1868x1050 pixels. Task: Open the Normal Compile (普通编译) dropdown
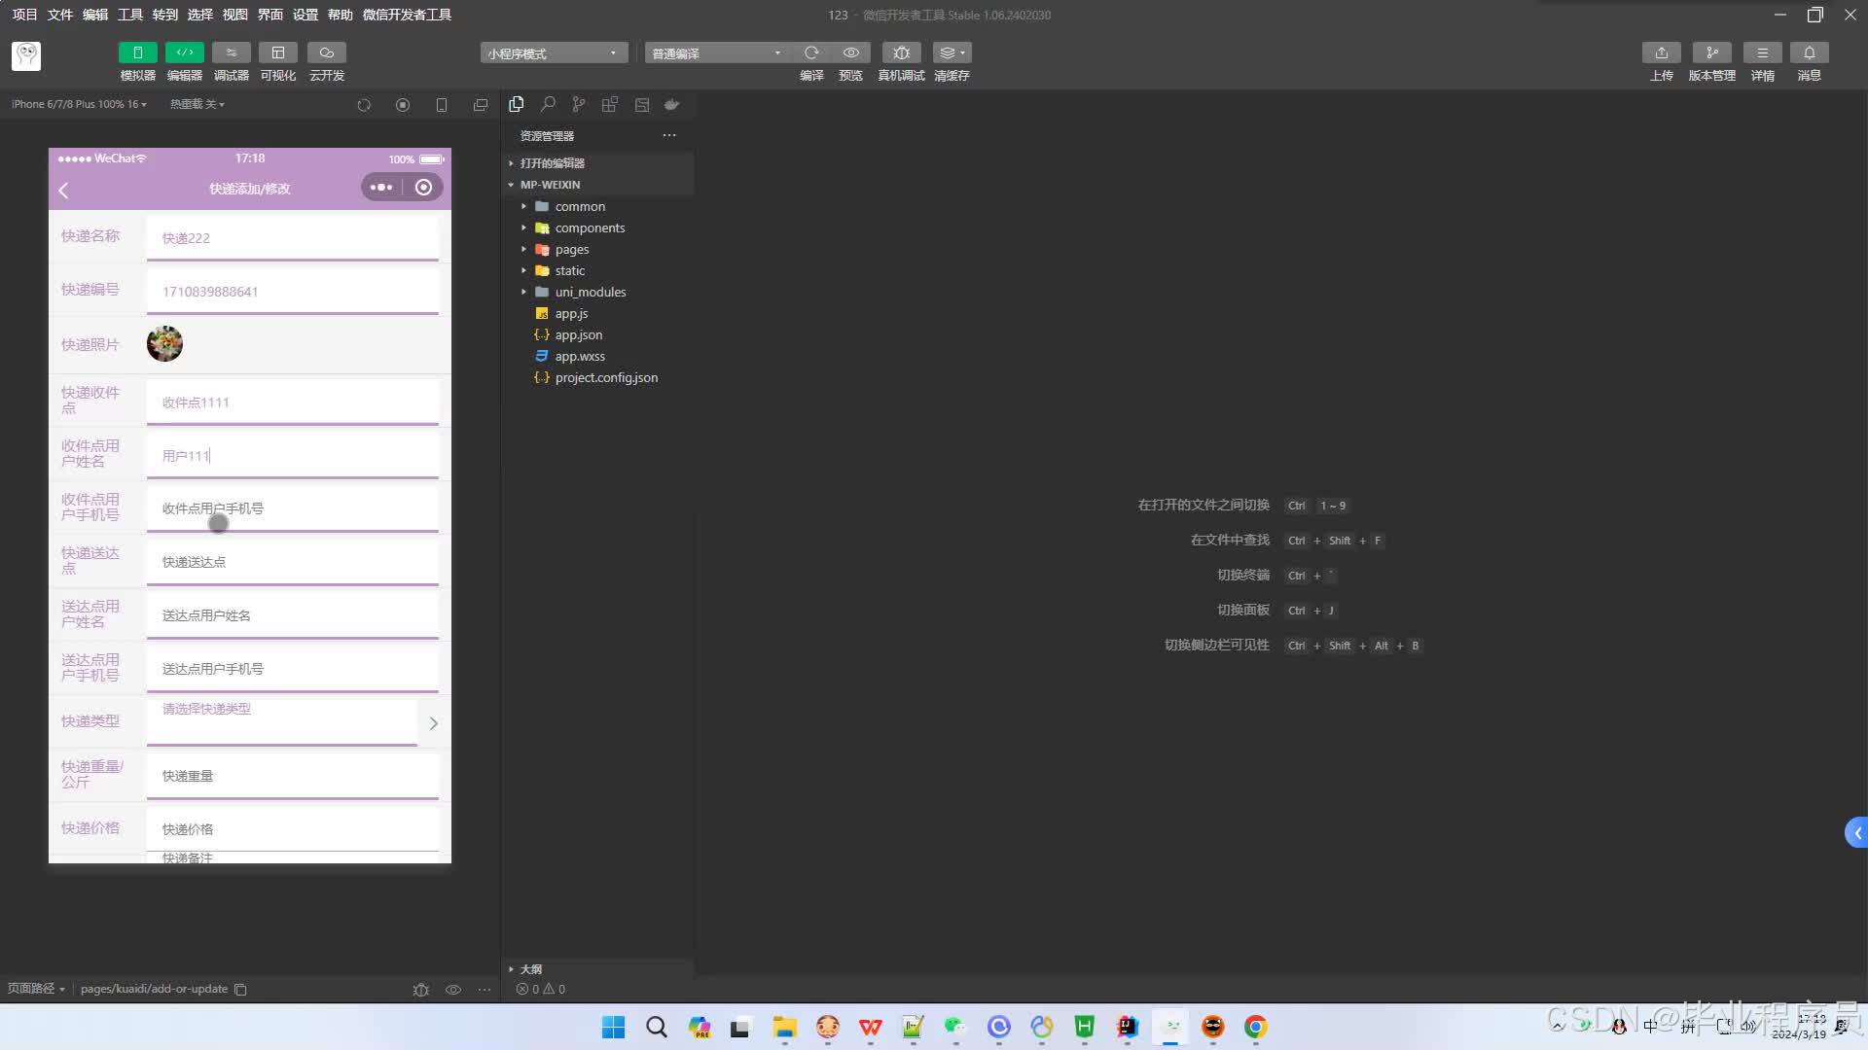click(x=716, y=53)
